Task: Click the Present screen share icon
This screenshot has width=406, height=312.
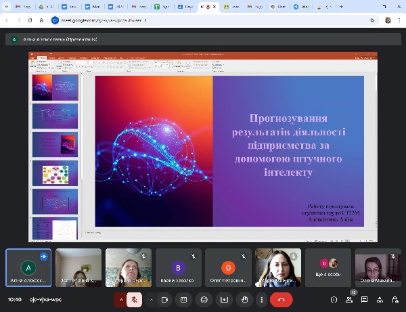Action: pyautogui.click(x=223, y=299)
